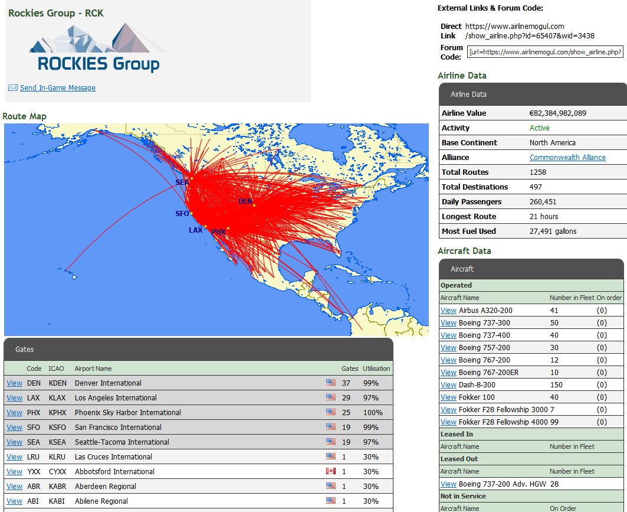Click the DEN hub on route map
This screenshot has height=512, width=627.
254,205
